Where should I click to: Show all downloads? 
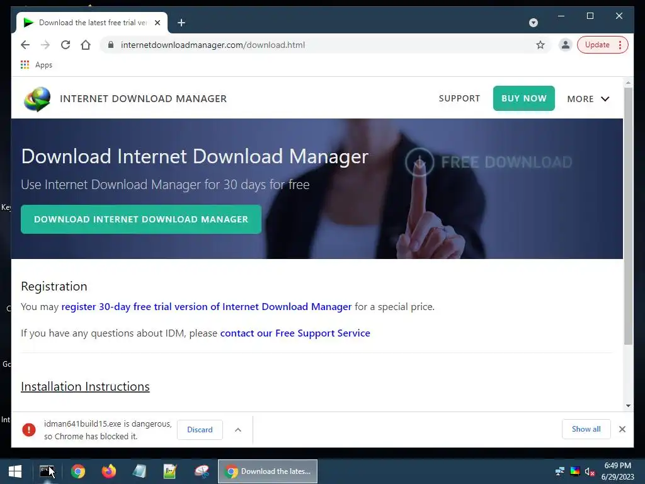pyautogui.click(x=586, y=429)
